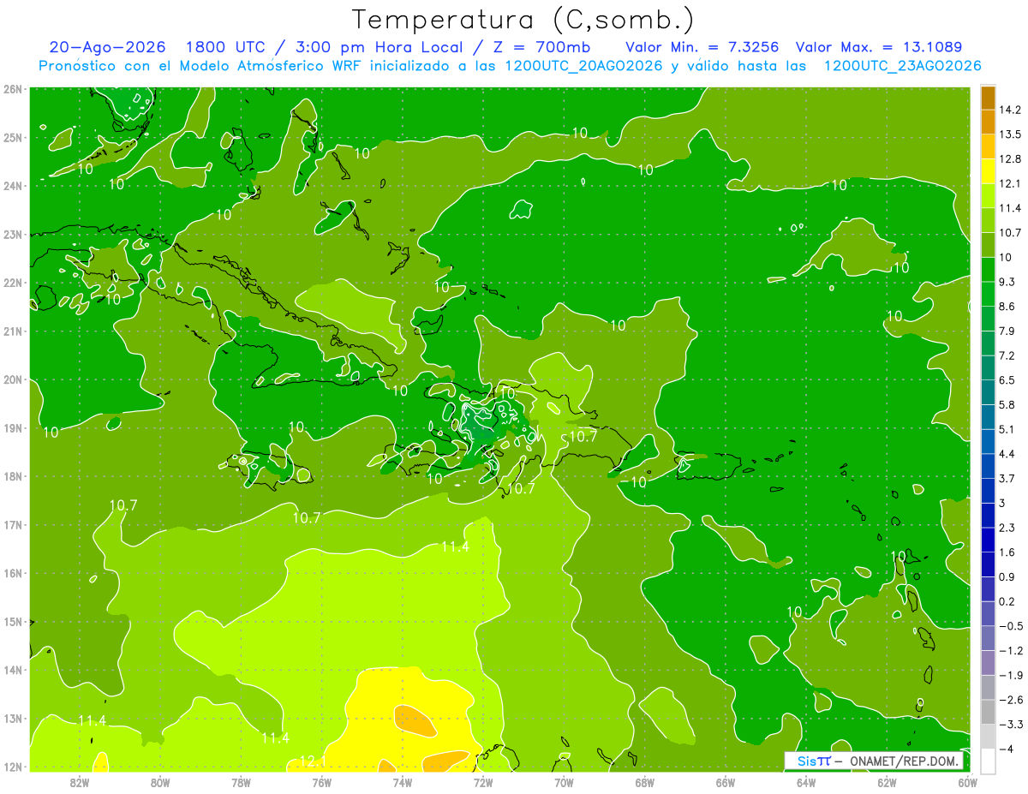Click the latitude axis label "18N"
Image resolution: width=1028 pixels, height=794 pixels.
pos(12,476)
